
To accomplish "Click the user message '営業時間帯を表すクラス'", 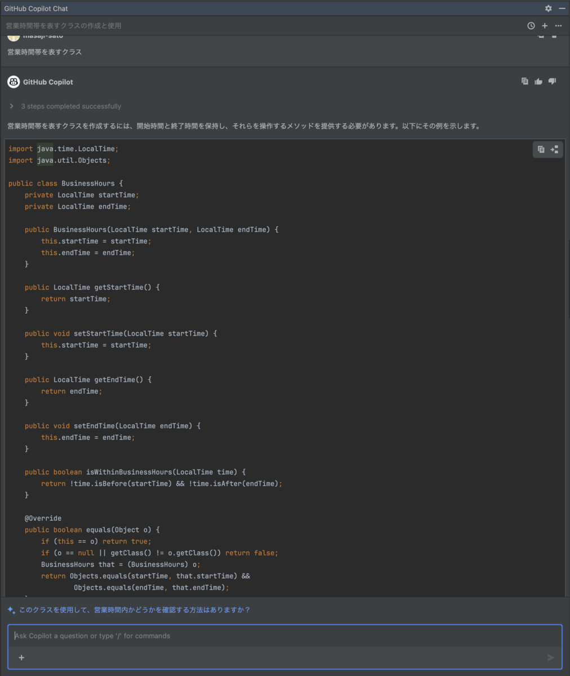I will 44,52.
